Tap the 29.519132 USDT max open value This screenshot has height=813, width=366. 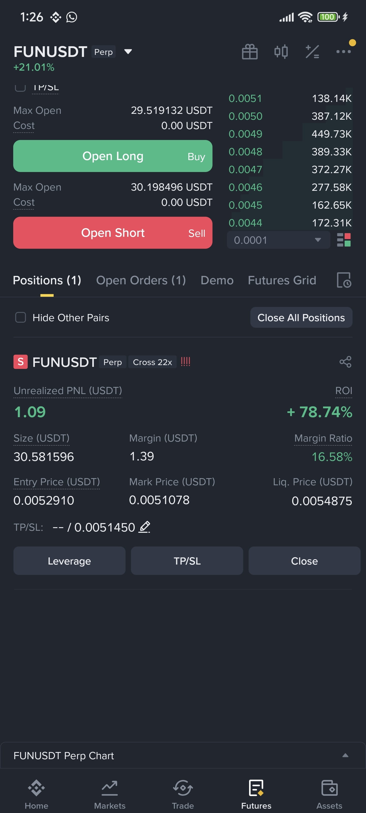point(172,111)
